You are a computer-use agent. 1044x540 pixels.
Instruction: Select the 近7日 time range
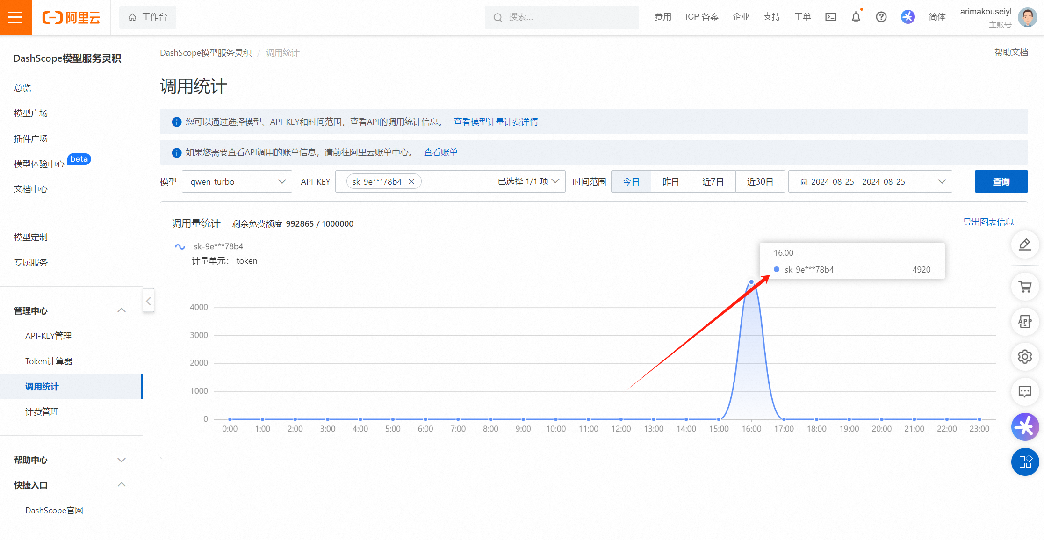(x=713, y=181)
